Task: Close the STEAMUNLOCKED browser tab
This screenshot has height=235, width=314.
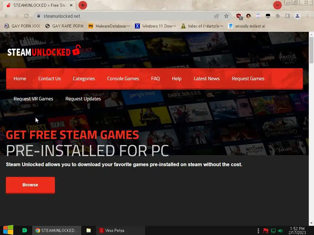Action: click(71, 6)
